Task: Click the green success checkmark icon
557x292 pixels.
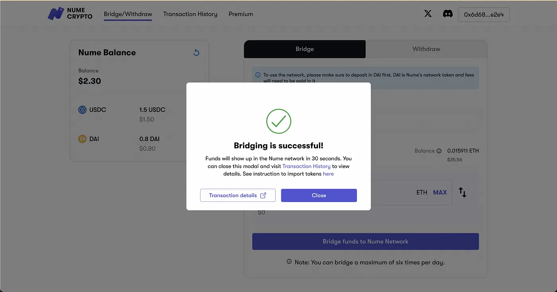Action: click(x=278, y=121)
